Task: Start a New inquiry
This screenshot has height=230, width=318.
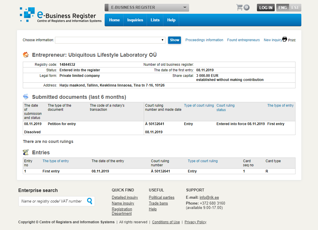Action: [x=273, y=40]
